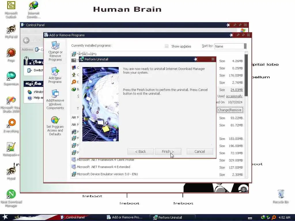The width and height of the screenshot is (295, 221).
Task: Click the 7-Zip program list icon
Action: point(74,60)
